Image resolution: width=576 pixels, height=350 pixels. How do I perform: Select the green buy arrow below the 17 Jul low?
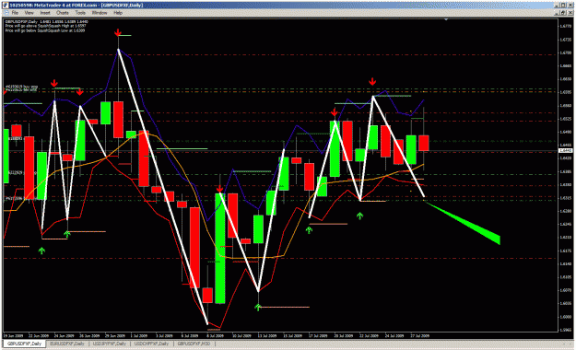[309, 230]
